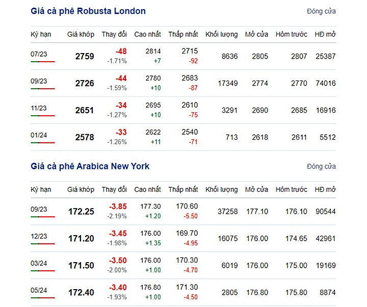Click volume value 8636
This screenshot has width=367, height=307.
point(229,56)
